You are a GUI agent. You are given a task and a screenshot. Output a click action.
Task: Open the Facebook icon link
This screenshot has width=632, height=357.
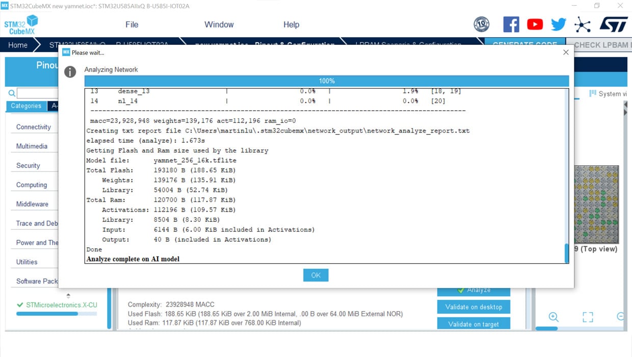(511, 24)
